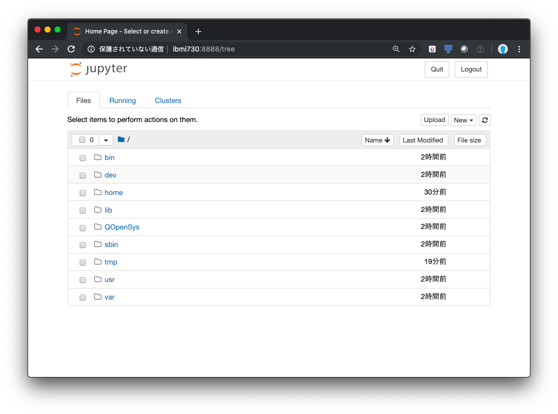Screen dimensions: 558x414
Task: Click the round gray extension icon
Action: tap(464, 49)
